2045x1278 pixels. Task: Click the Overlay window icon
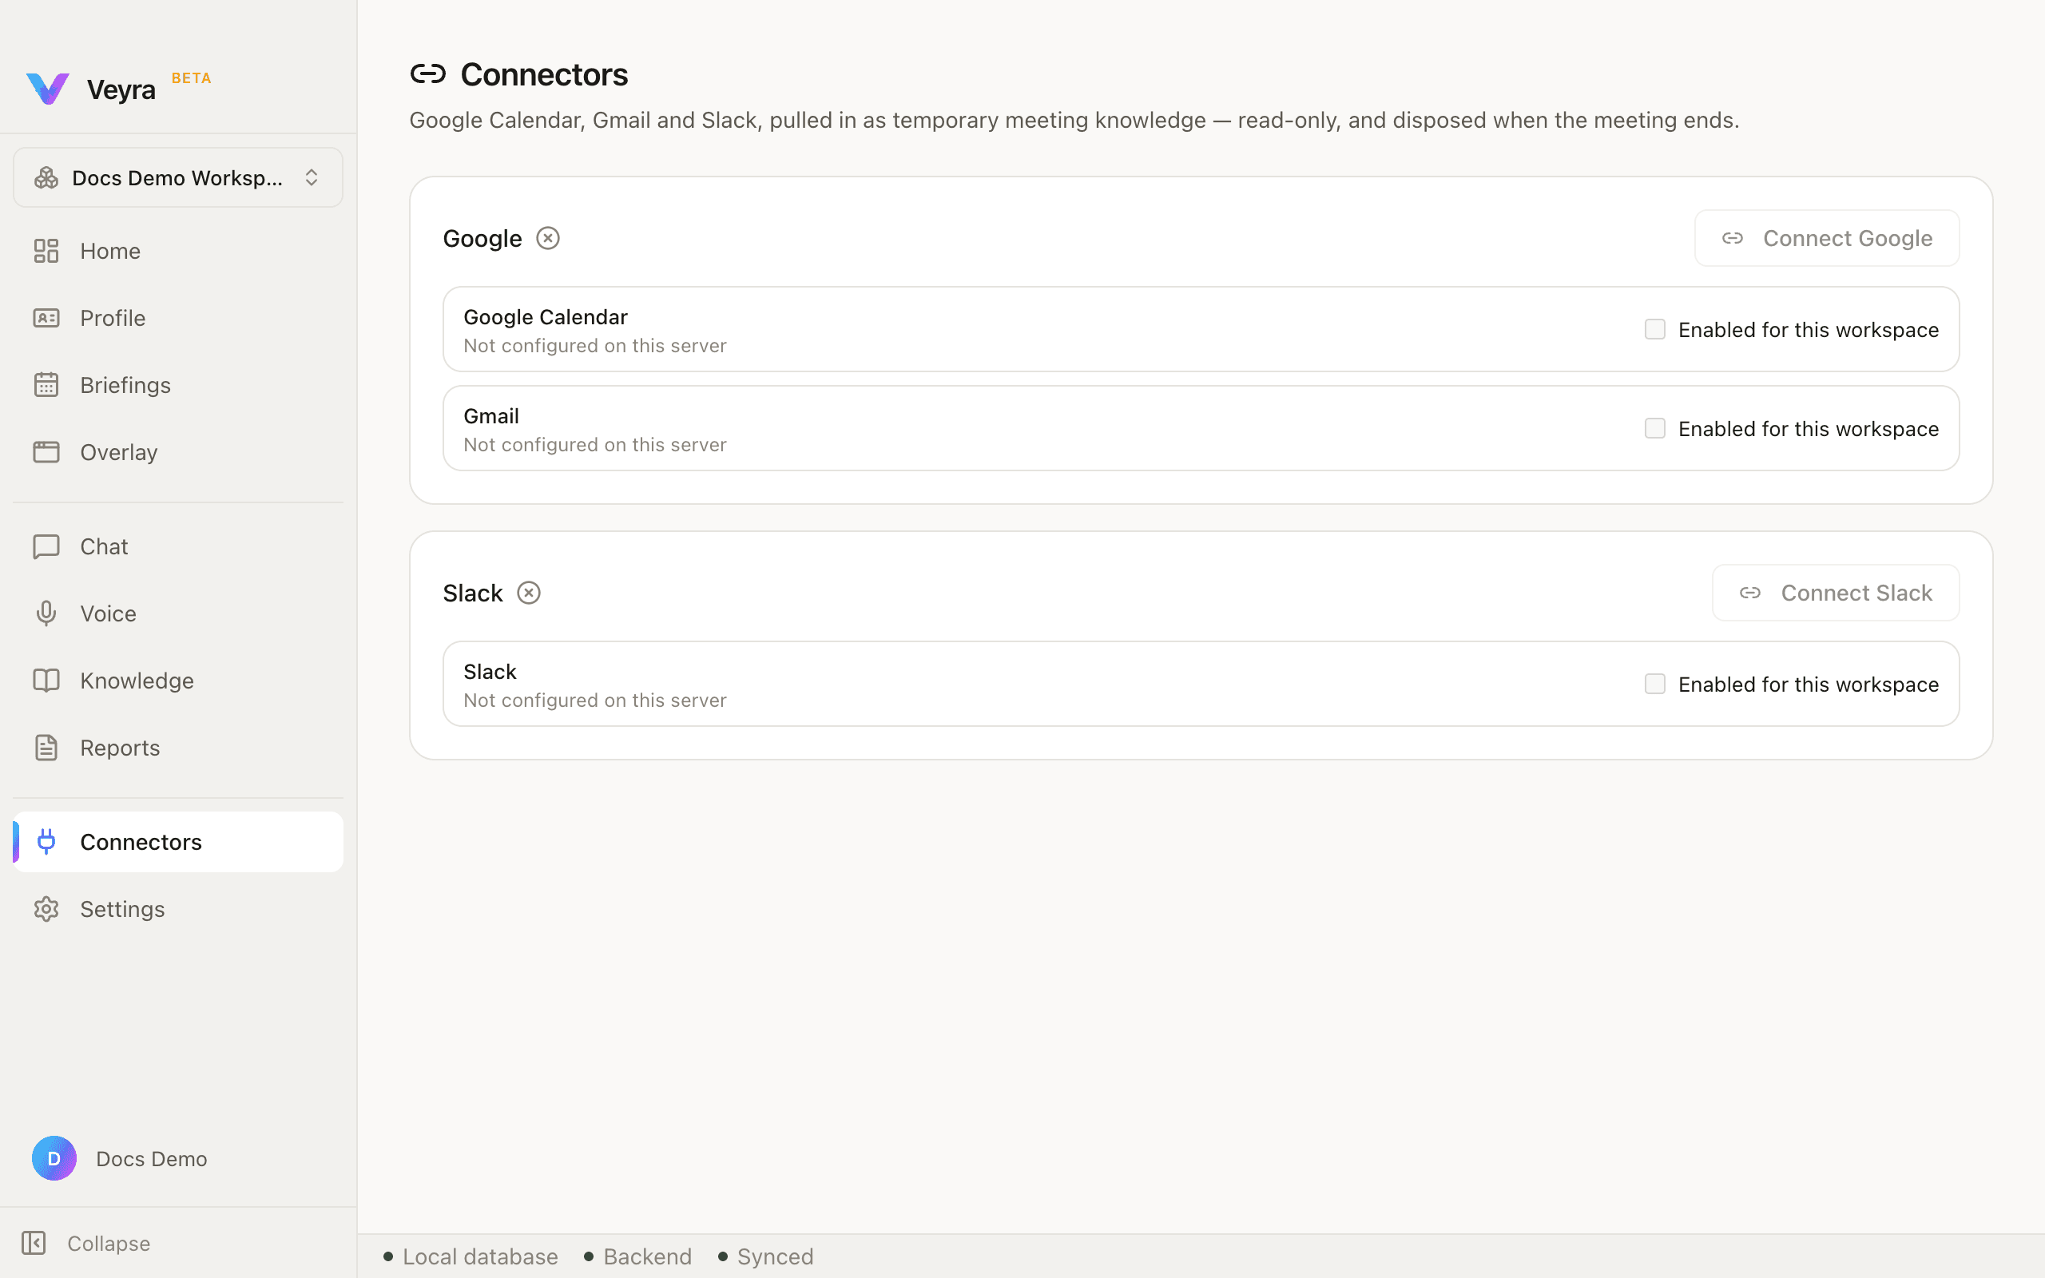[46, 452]
